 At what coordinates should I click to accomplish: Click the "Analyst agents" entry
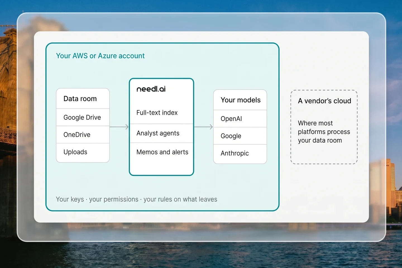pyautogui.click(x=158, y=133)
